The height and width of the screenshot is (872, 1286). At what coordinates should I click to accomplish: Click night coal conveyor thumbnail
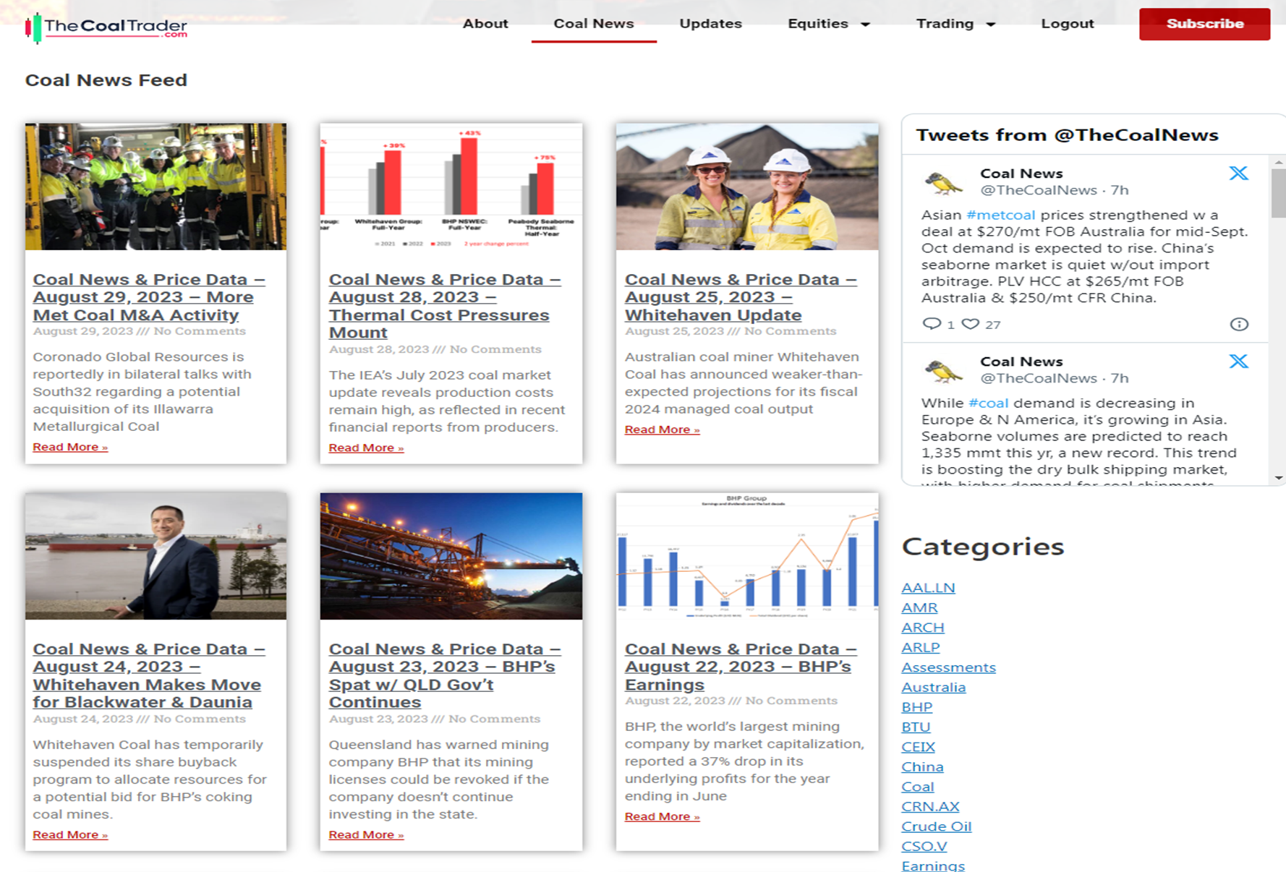[x=451, y=556]
